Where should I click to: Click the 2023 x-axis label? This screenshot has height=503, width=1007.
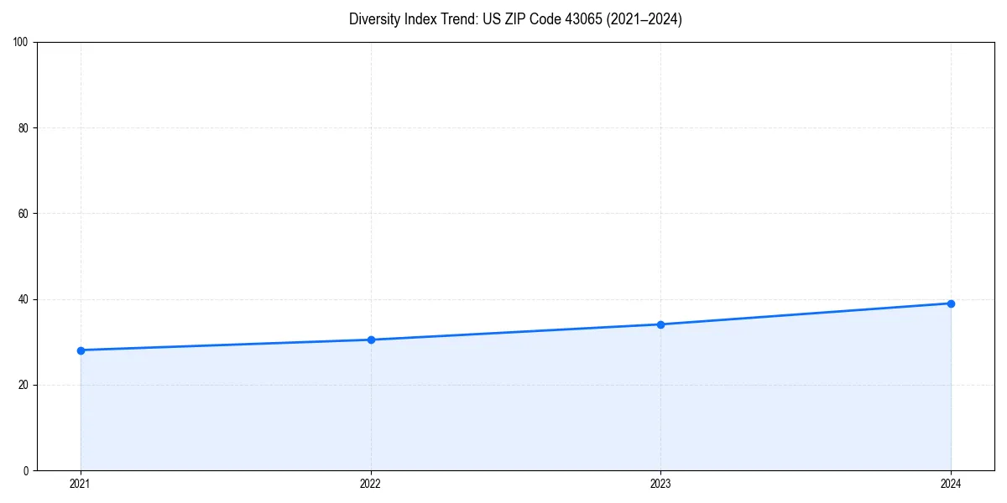pyautogui.click(x=660, y=483)
